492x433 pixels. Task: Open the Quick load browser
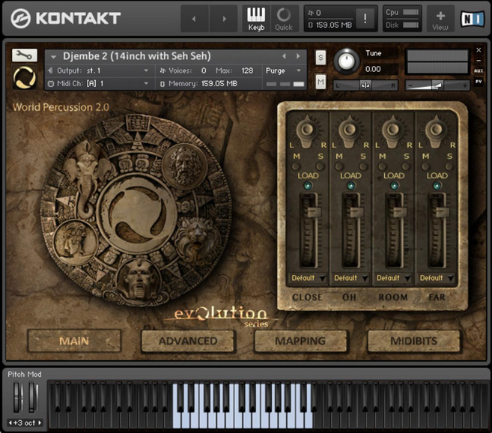pyautogui.click(x=284, y=19)
